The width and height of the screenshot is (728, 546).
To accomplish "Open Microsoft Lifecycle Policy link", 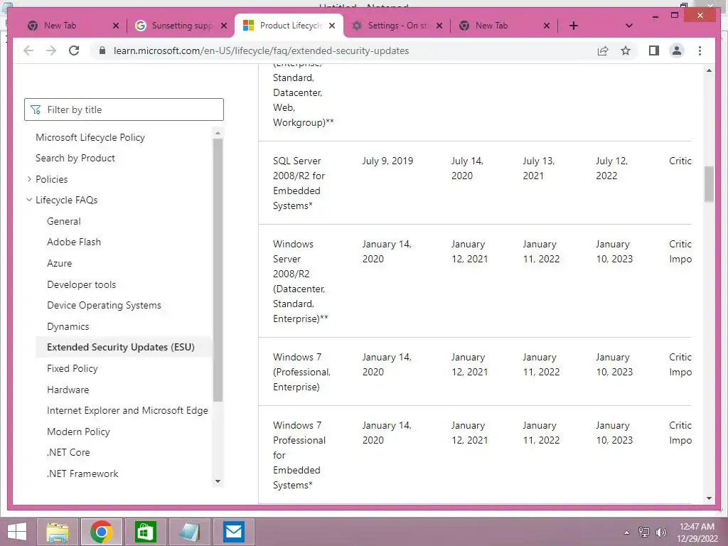I will coord(90,137).
